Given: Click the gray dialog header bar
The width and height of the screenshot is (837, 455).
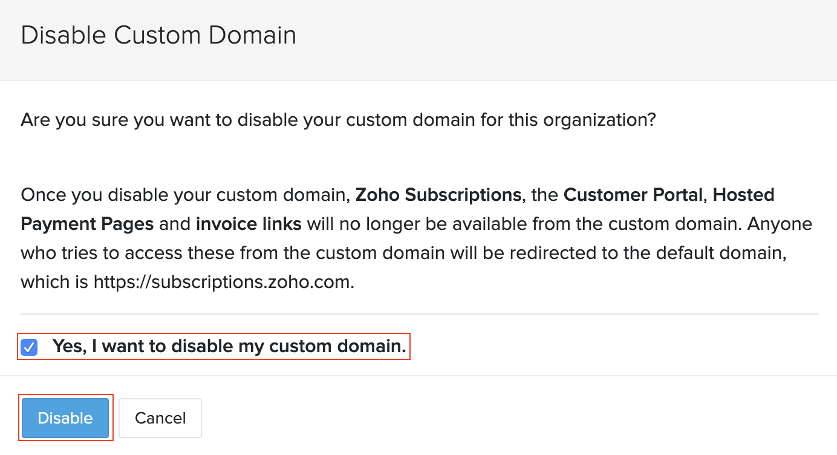Looking at the screenshot, I should click(544, 40).
